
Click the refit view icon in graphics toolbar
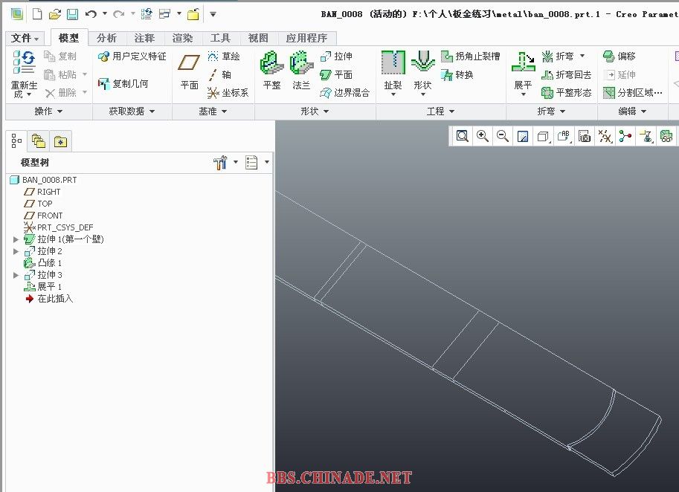463,136
